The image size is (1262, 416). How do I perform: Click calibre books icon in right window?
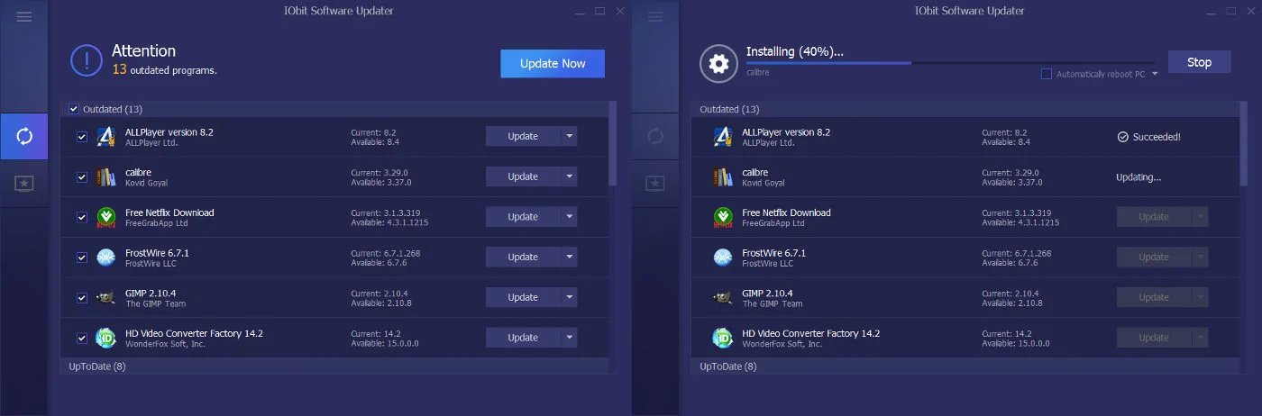[x=722, y=176]
